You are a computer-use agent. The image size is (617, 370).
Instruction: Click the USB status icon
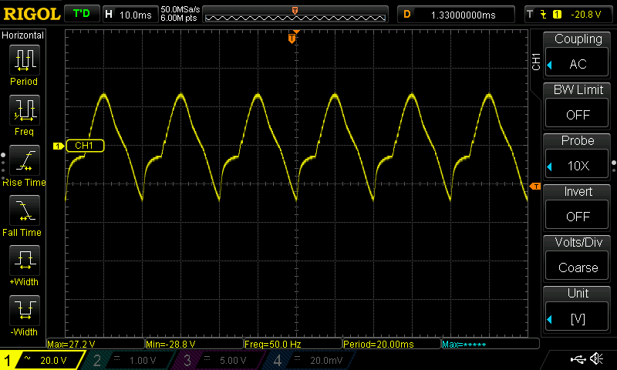[x=578, y=359]
